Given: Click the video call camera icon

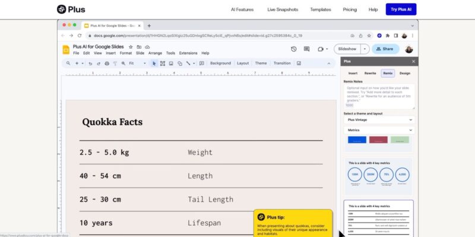Looking at the screenshot, I should pos(321,49).
